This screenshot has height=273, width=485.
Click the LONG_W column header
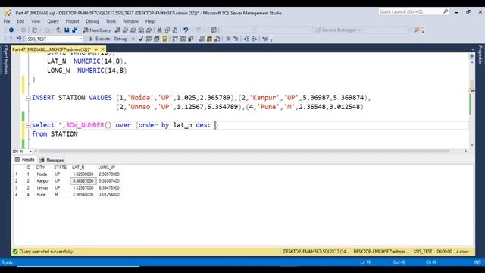click(x=107, y=168)
